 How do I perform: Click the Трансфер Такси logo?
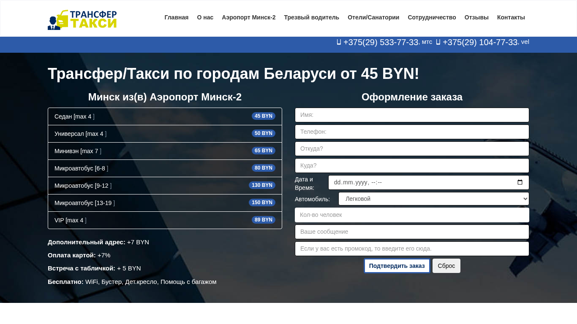coord(82,19)
